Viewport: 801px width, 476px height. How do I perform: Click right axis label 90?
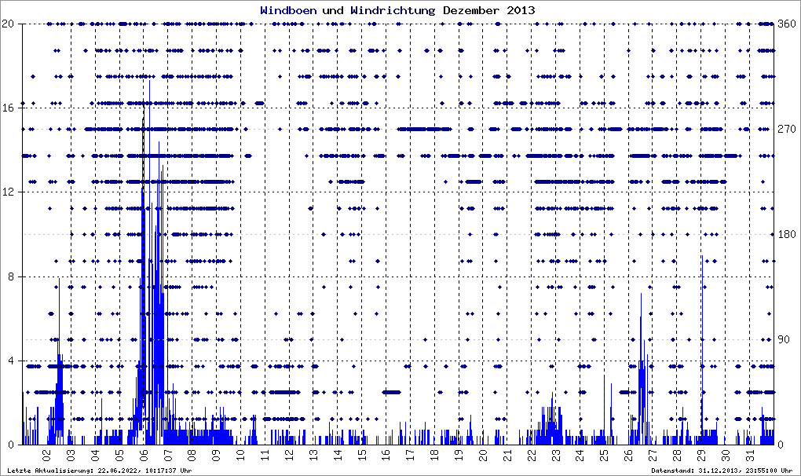pyautogui.click(x=784, y=339)
